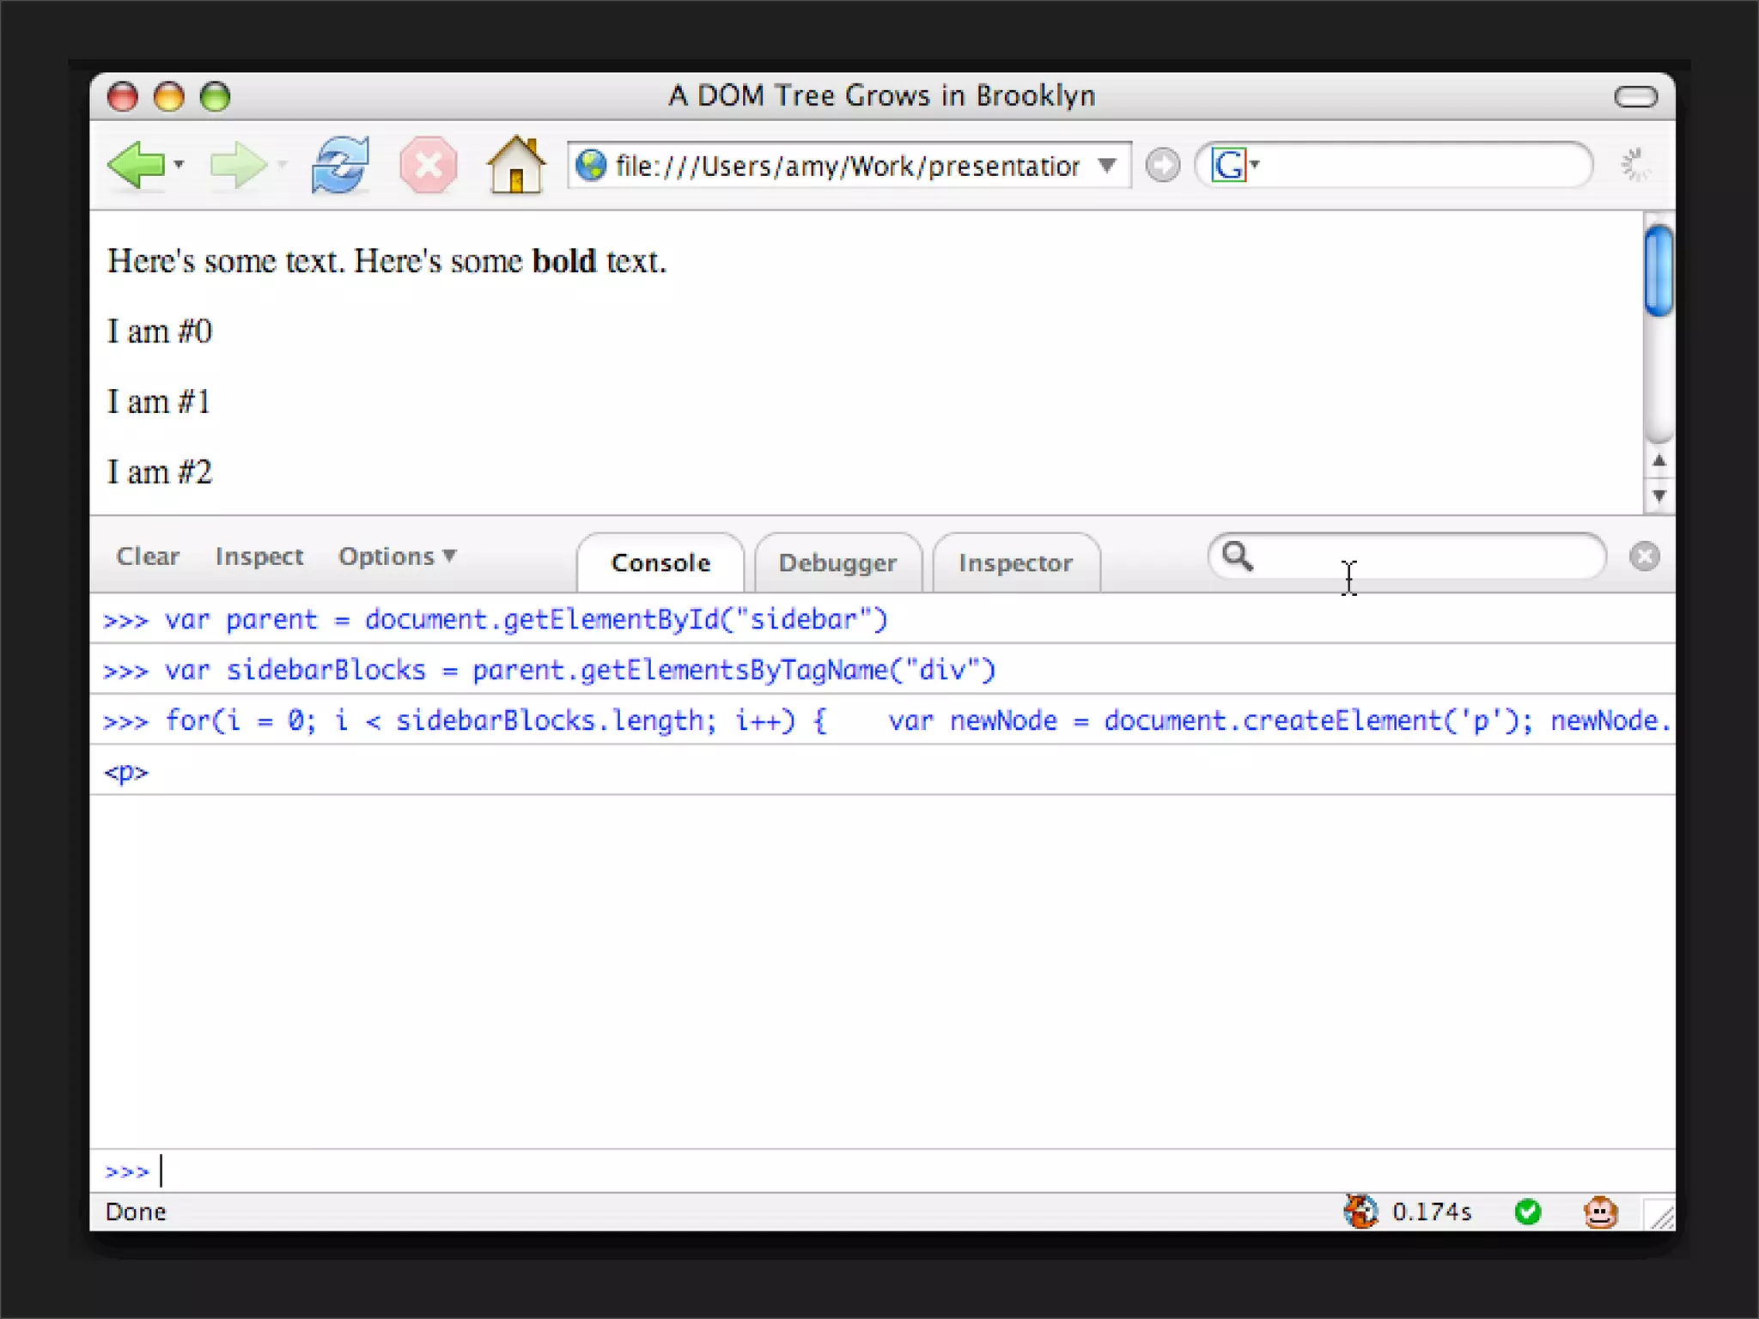Click the magnifier icon in Firebug search
Viewport: 1759px width, 1319px height.
coord(1238,556)
